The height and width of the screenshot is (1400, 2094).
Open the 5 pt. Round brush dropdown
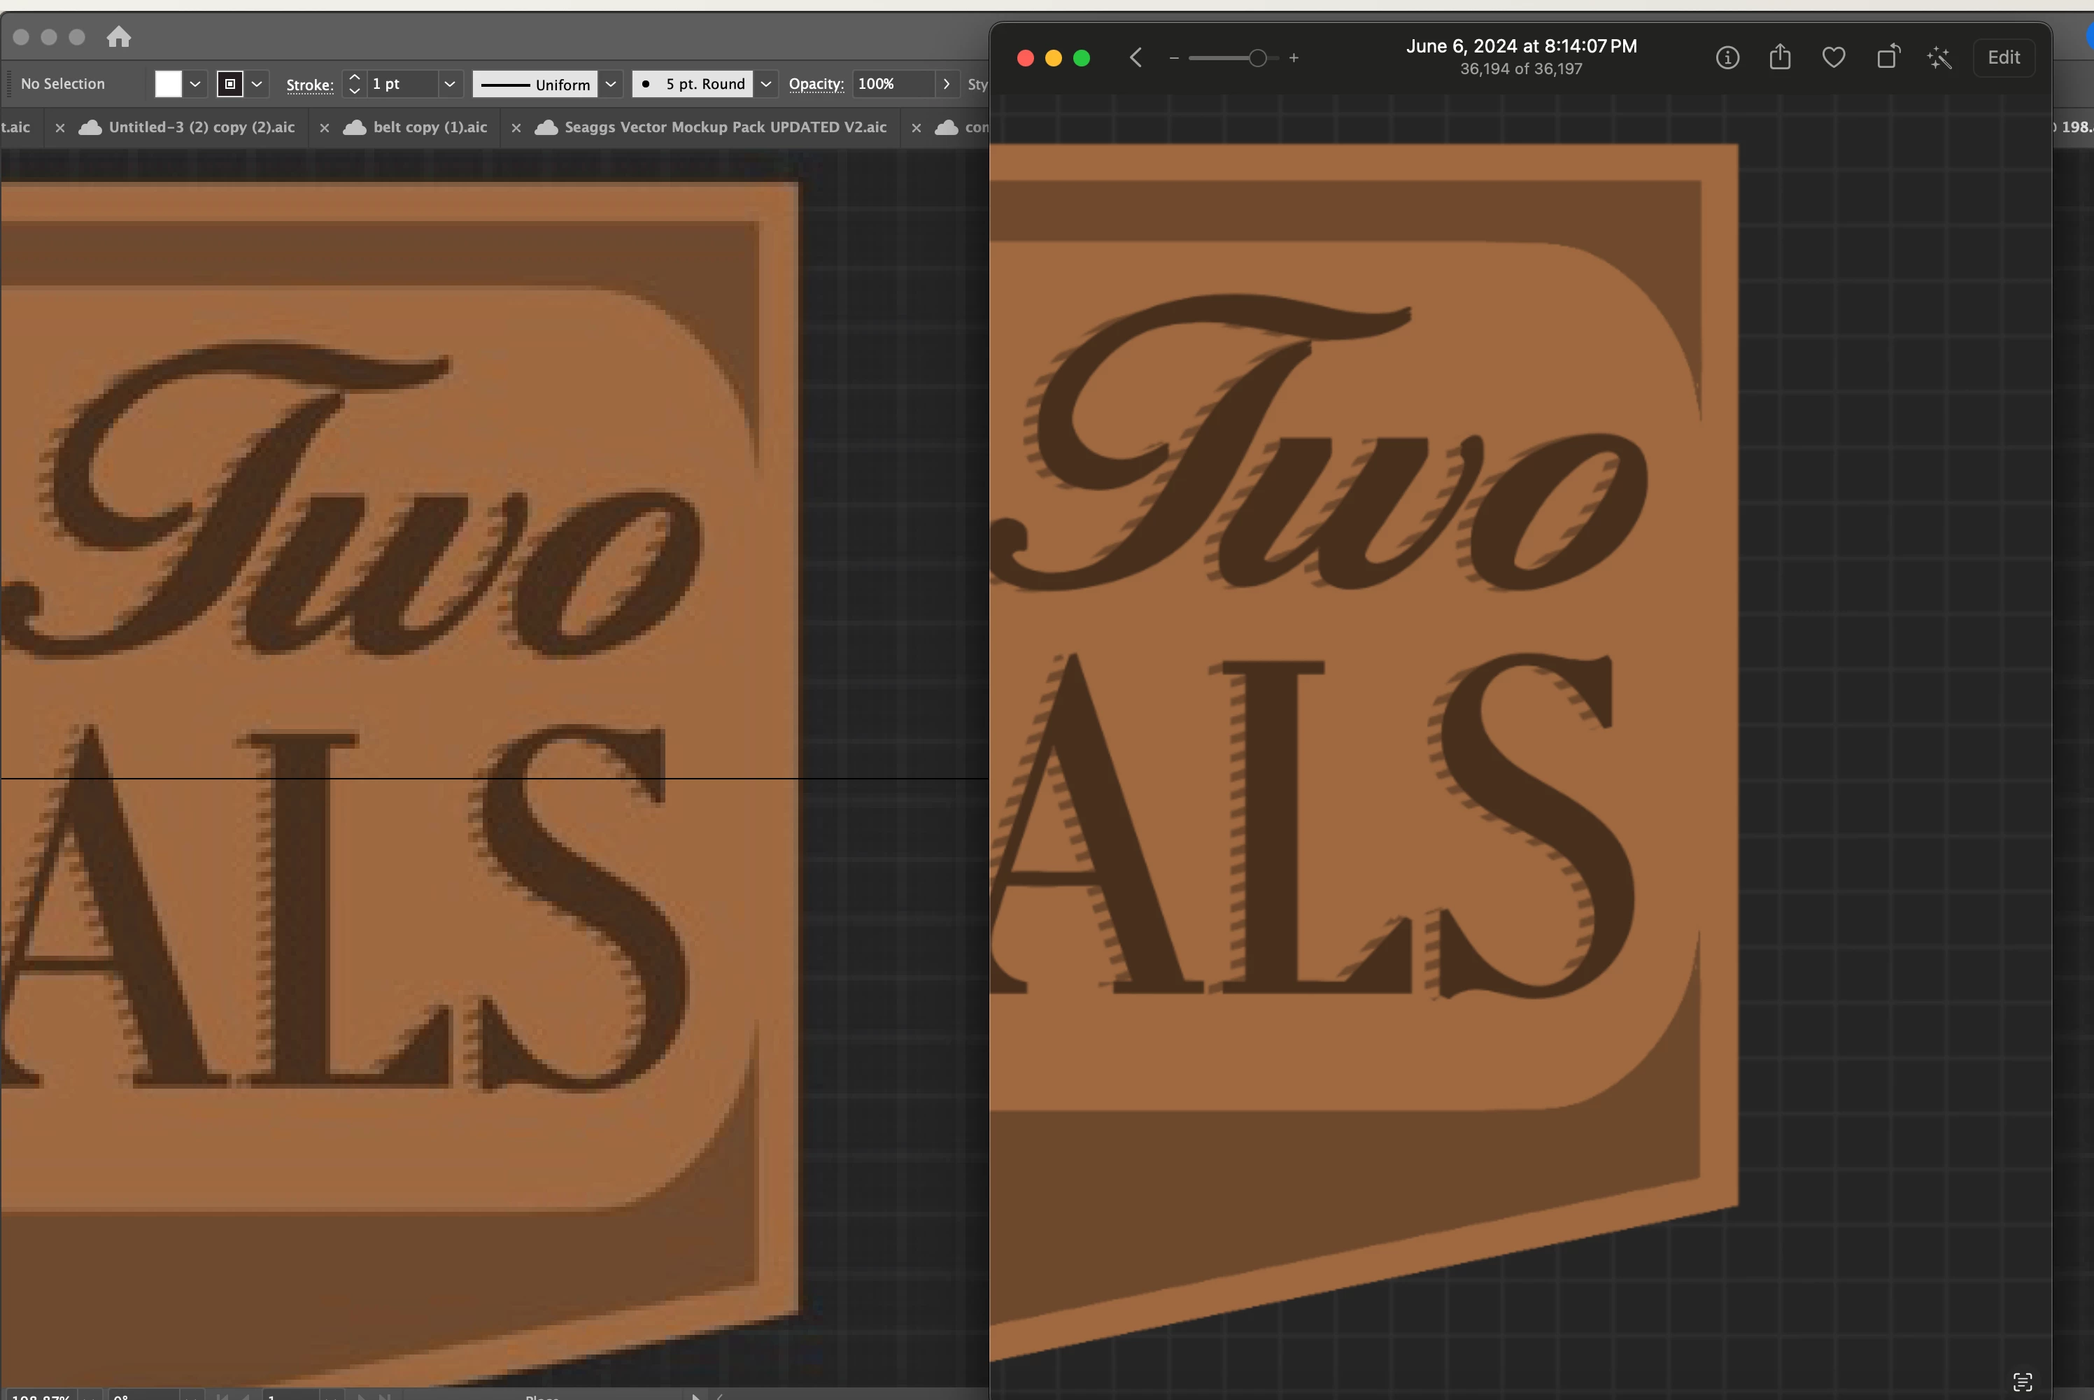click(x=766, y=84)
